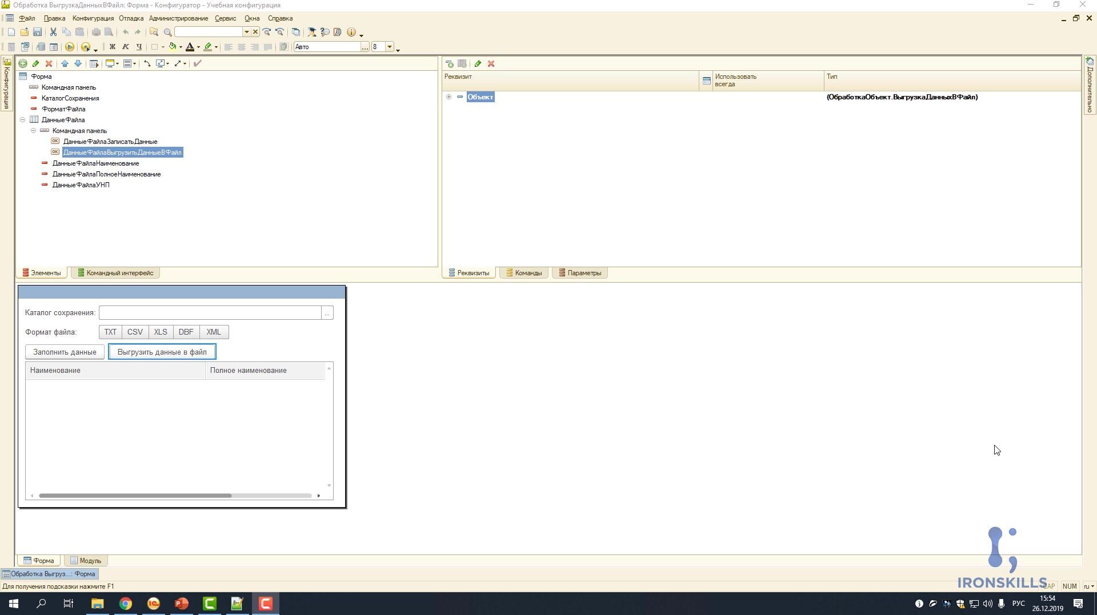The height and width of the screenshot is (615, 1097).
Task: Select the TXT file format toggle
Action: tap(110, 332)
